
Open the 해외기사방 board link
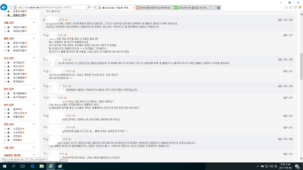pyautogui.click(x=19, y=43)
